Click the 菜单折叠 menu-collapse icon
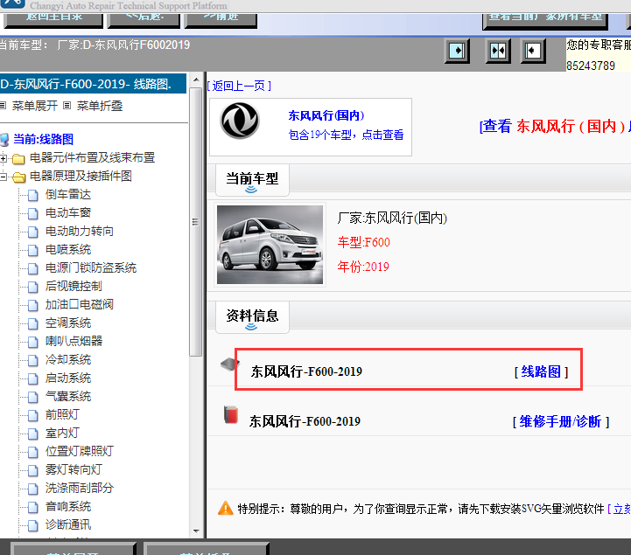Viewport: 631px width, 555px height. tap(67, 106)
